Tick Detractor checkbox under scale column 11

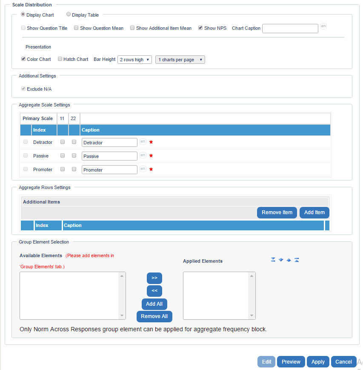[63, 142]
